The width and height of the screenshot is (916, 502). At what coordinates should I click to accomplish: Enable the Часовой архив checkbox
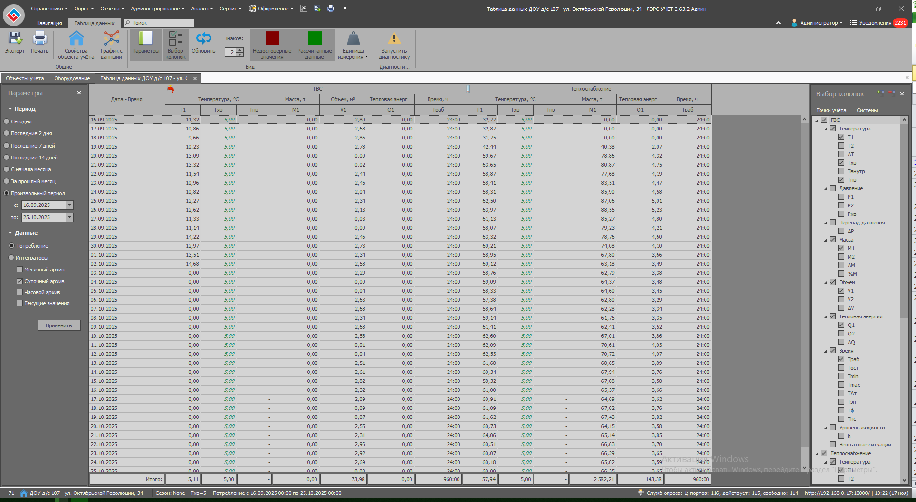pyautogui.click(x=20, y=292)
